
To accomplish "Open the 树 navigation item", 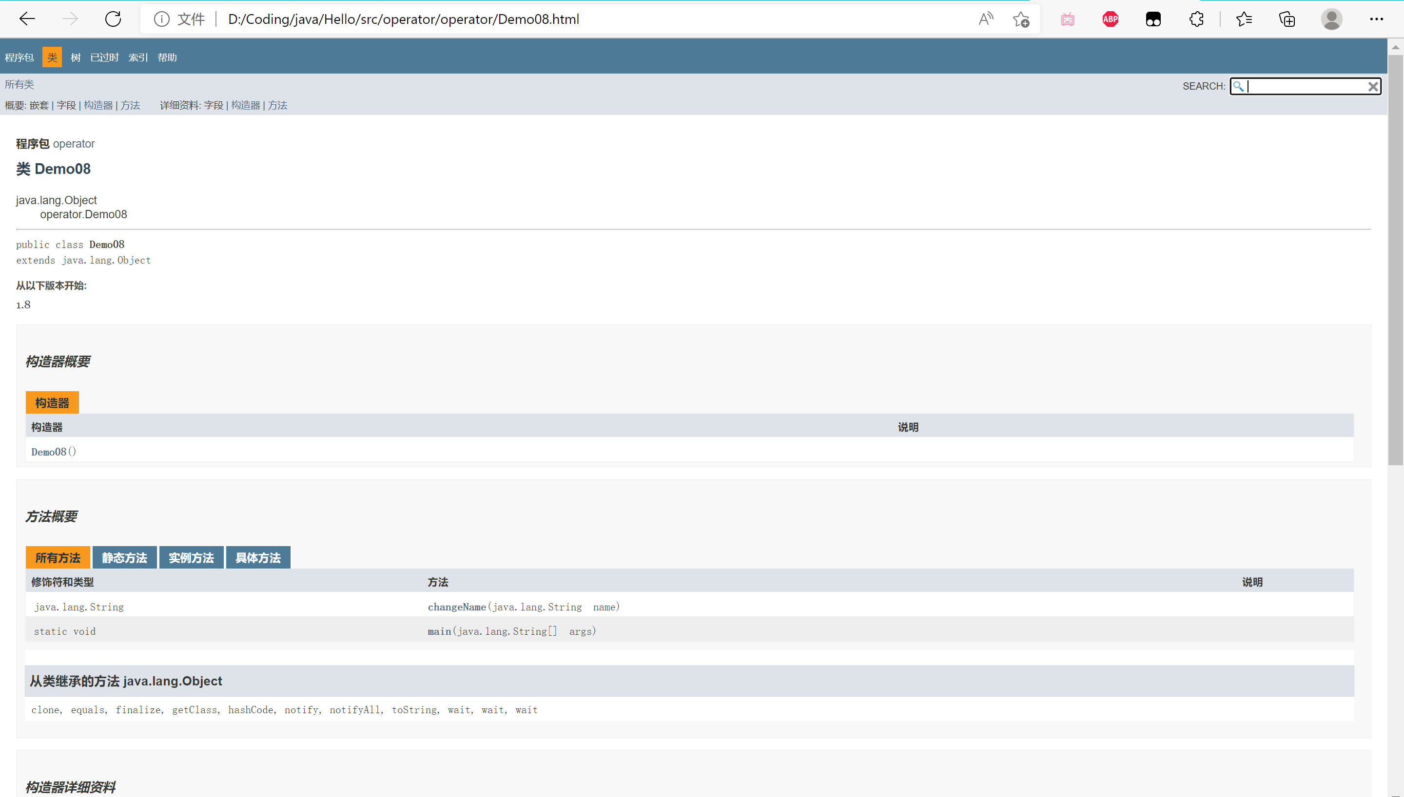I will click(76, 57).
